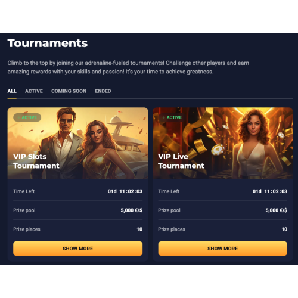Click the Tournaments page heading
298x298 pixels.
pyautogui.click(x=48, y=43)
